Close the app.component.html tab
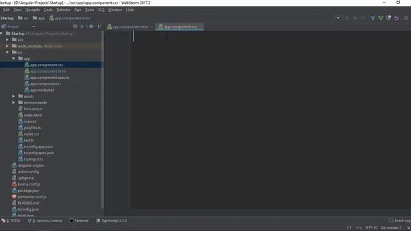Viewport: 411px width, 231px height. click(x=152, y=27)
